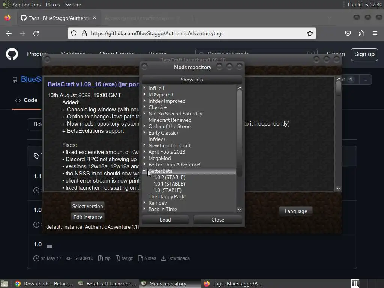This screenshot has height=288, width=384.
Task: Click the zip download for tag 1.0
Action: click(104, 258)
